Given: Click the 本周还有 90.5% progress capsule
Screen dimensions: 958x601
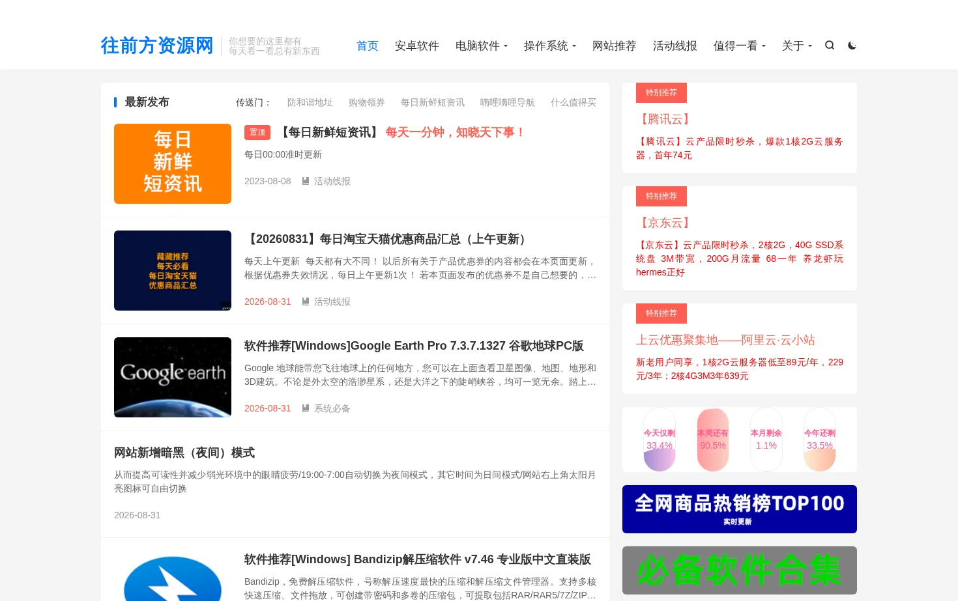Looking at the screenshot, I should (713, 440).
